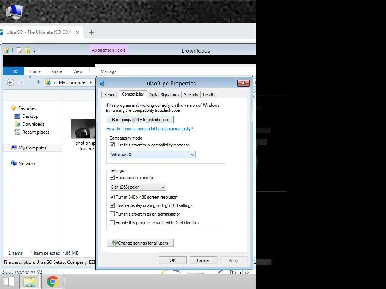This screenshot has height=289, width=386.
Task: Click the New folder quick access icon
Action: (x=27, y=50)
